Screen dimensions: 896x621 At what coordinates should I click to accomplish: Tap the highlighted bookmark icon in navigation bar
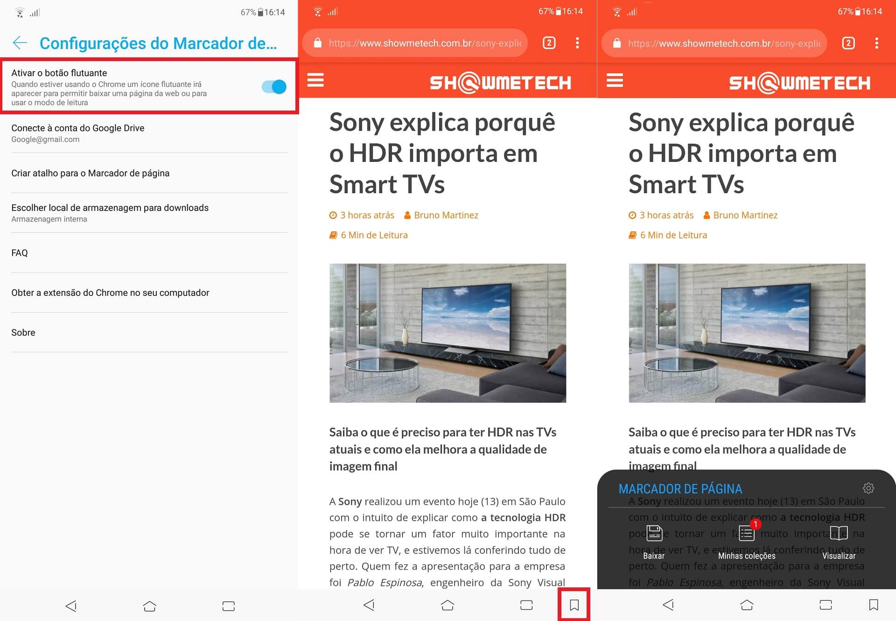coord(574,605)
